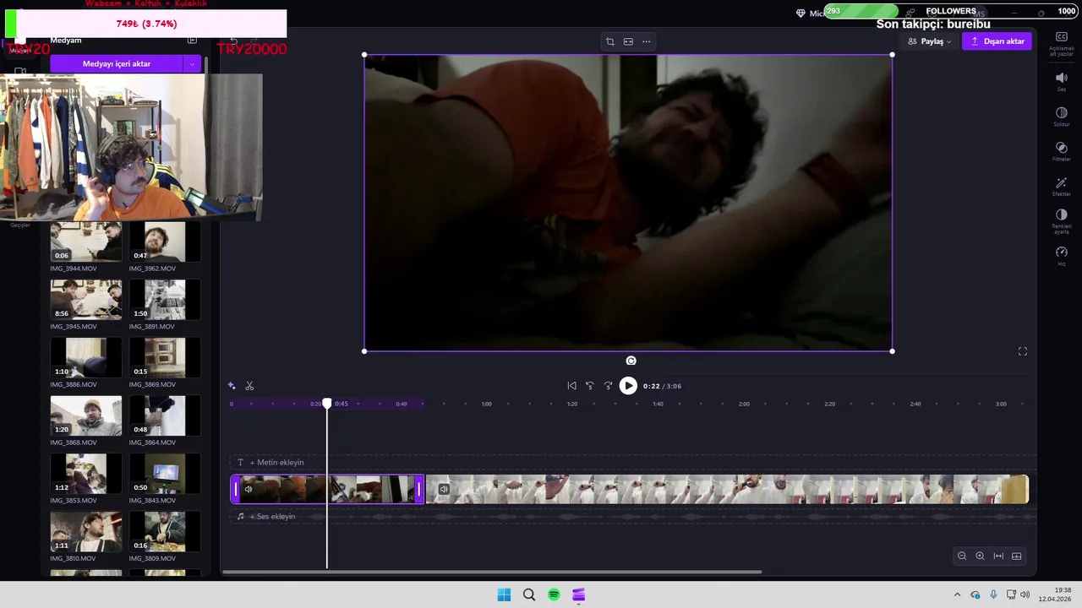This screenshot has width=1082, height=608.
Task: Select the crop tool above the preview
Action: [609, 41]
